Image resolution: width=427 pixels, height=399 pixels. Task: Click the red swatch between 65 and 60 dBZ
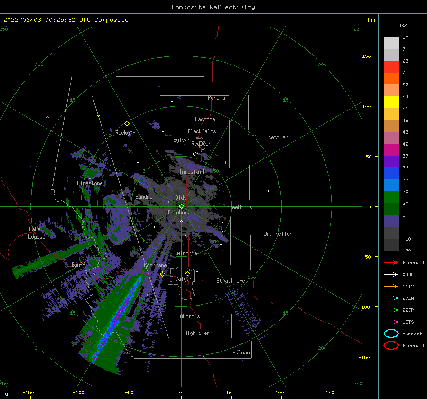click(391, 66)
